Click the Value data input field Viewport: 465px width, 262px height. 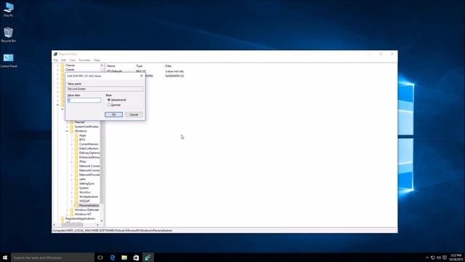[x=84, y=100]
